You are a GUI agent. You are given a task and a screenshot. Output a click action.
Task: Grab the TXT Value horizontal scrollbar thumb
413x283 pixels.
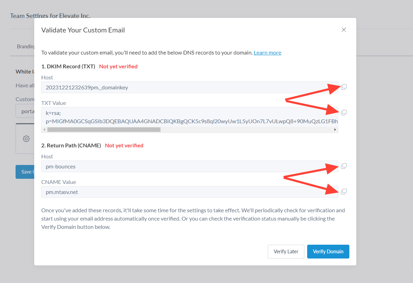pyautogui.click(x=104, y=130)
